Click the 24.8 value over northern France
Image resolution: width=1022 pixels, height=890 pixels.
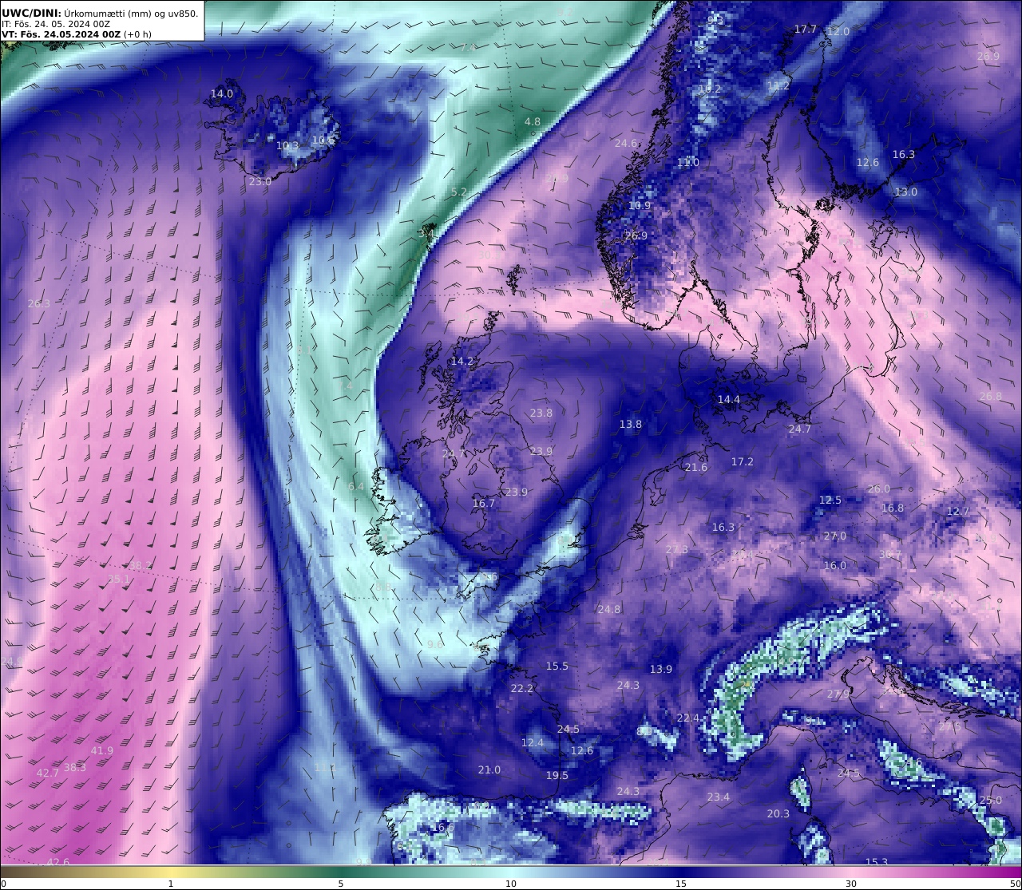pos(608,609)
